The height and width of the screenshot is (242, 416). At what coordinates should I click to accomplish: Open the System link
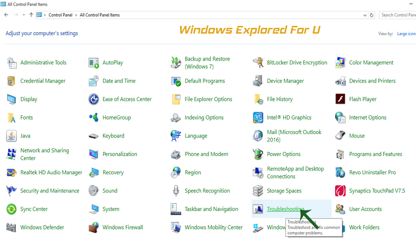[x=111, y=209]
